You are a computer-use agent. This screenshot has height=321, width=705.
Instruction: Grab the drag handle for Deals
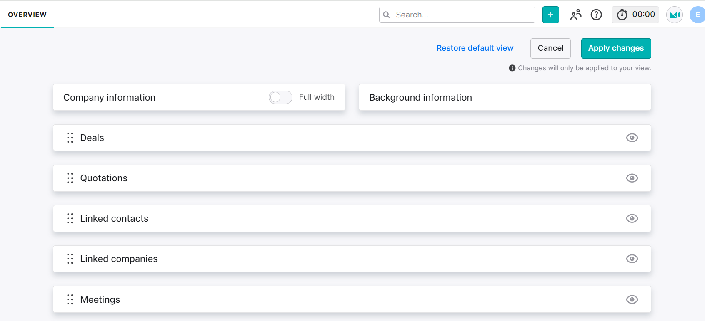[70, 138]
